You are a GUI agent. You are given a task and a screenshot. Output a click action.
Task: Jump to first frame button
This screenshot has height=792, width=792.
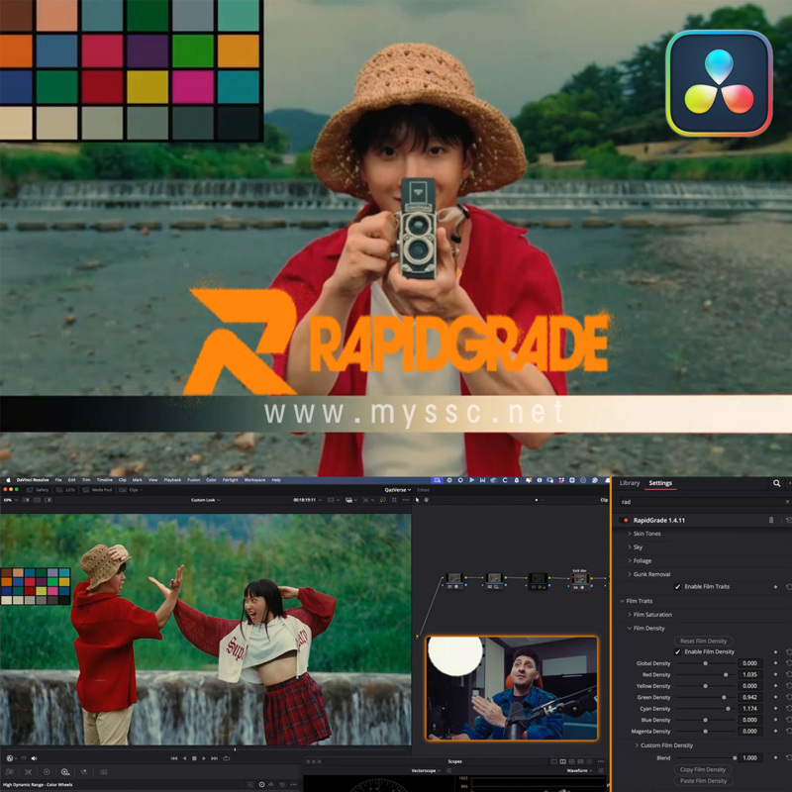tap(174, 758)
